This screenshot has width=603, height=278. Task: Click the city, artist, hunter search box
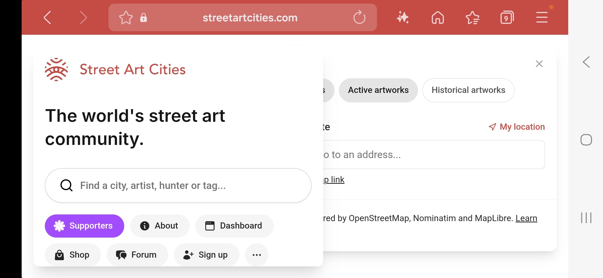coord(178,185)
